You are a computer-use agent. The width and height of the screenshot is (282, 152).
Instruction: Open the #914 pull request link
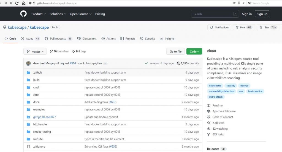[x=73, y=63]
